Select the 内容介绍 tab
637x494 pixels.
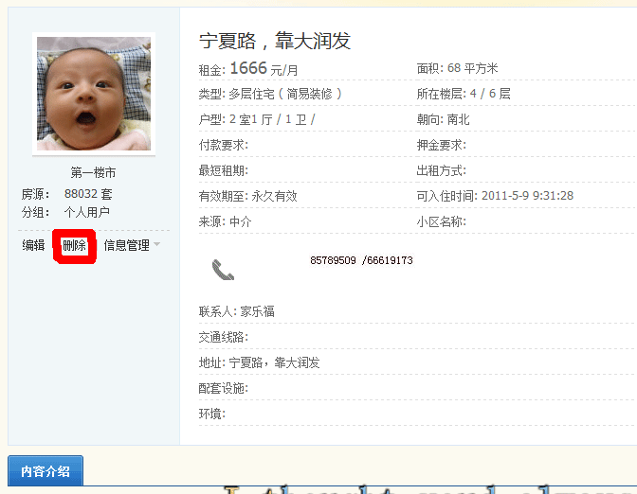45,470
